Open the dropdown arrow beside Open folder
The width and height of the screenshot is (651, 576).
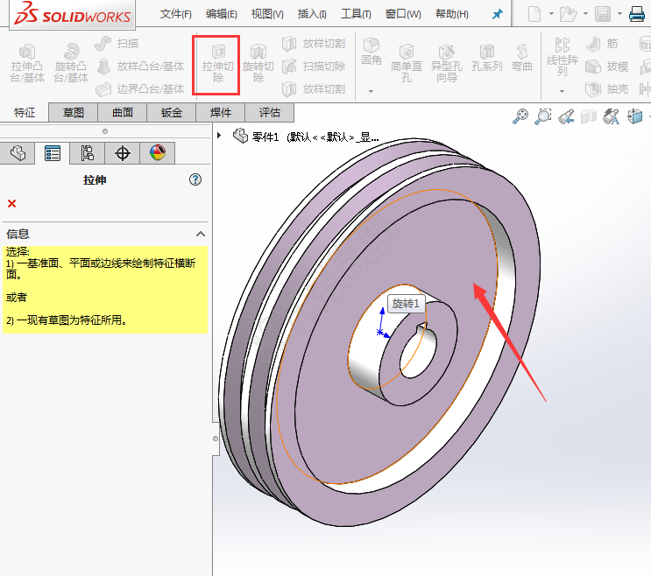tap(585, 14)
